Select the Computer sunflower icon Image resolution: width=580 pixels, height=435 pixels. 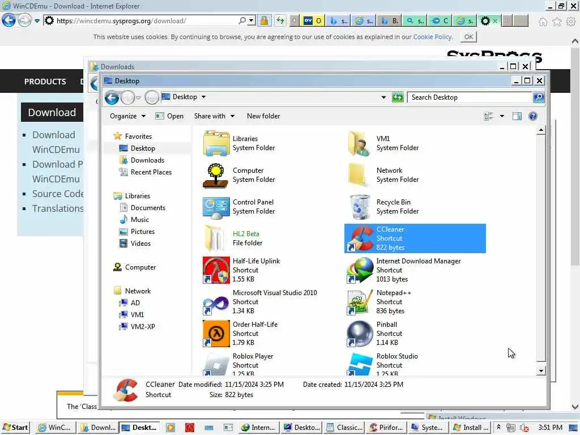(216, 176)
